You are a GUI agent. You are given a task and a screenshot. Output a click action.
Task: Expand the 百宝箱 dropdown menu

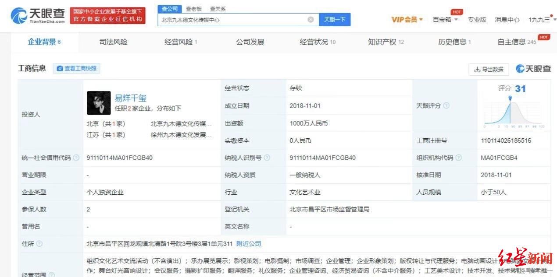click(x=445, y=20)
